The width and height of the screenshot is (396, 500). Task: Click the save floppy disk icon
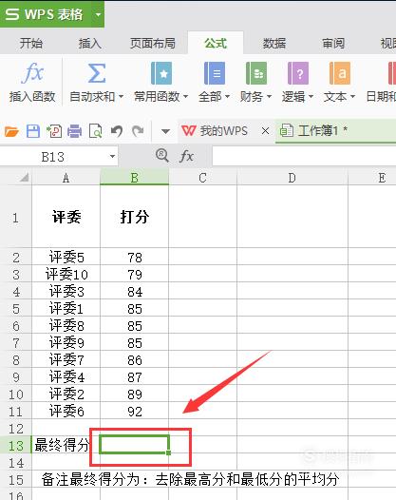pyautogui.click(x=33, y=131)
